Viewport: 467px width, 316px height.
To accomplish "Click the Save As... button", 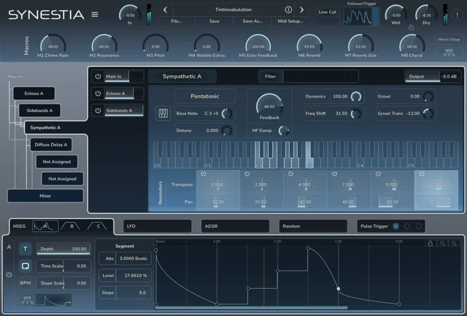I will (251, 21).
